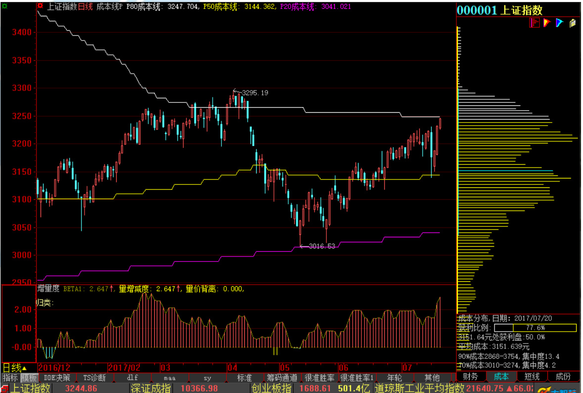Click the blue and yellow flag icon
This screenshot has width=583, height=393.
560,23
